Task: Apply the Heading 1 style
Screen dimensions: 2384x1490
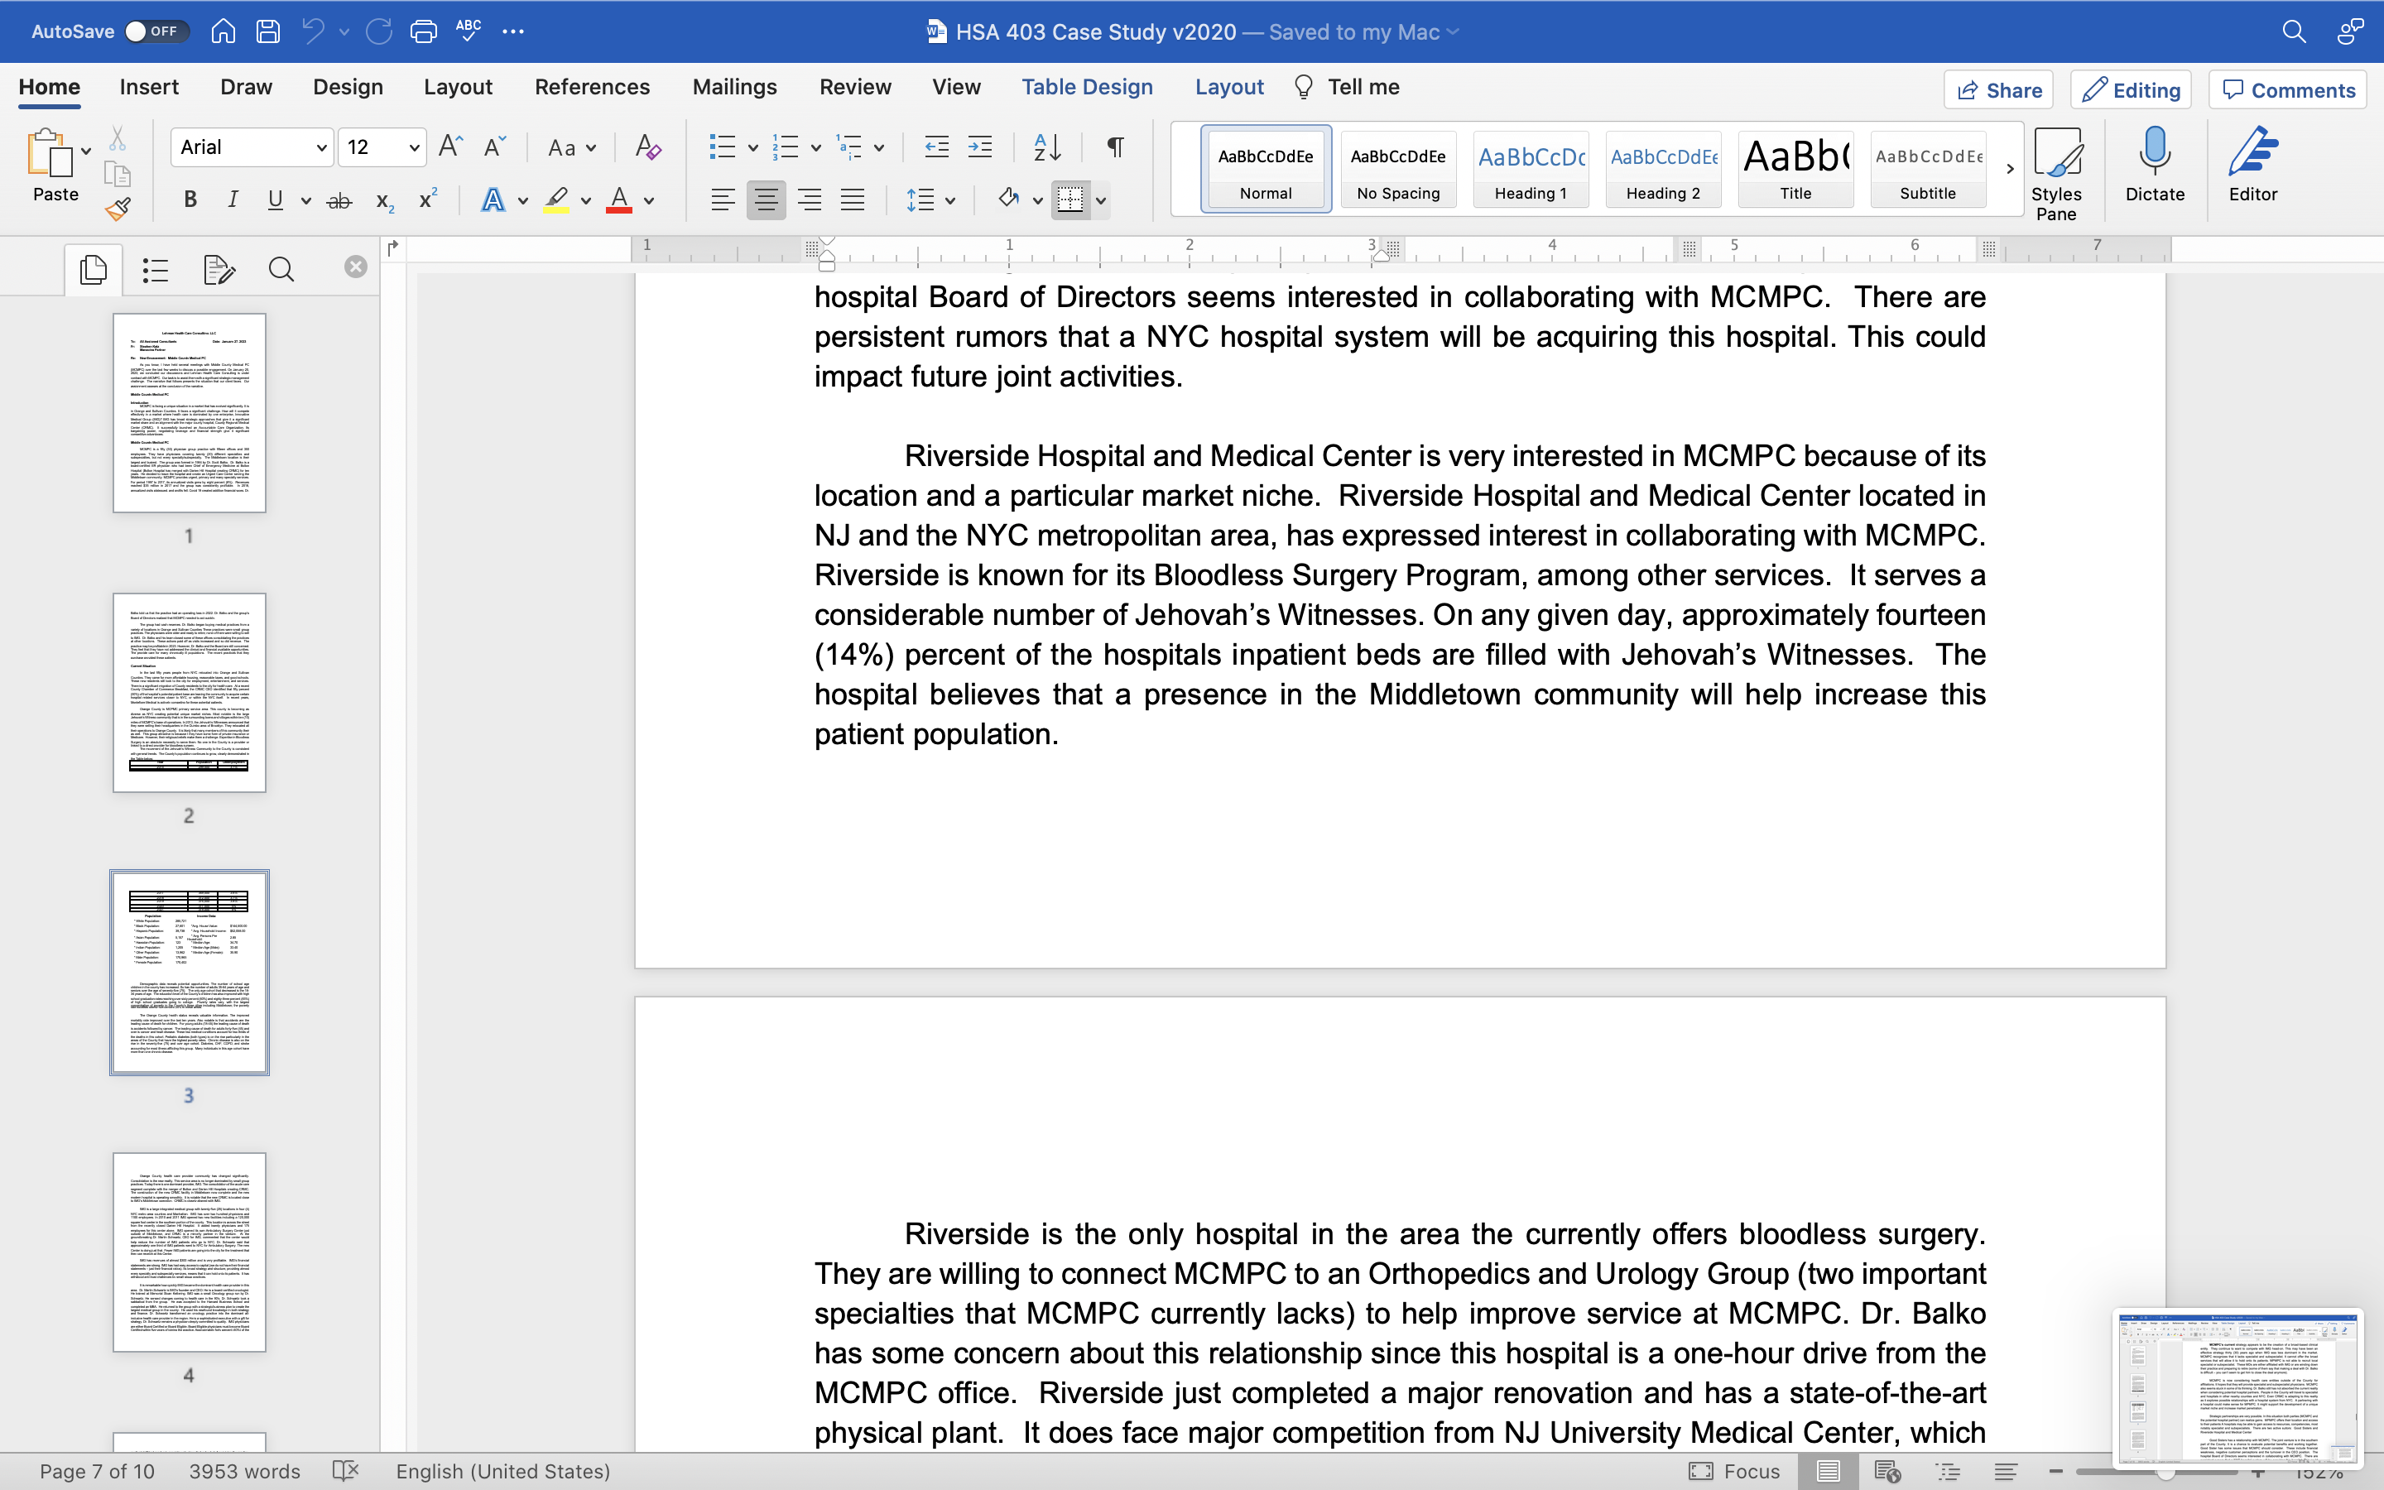Action: click(1531, 169)
